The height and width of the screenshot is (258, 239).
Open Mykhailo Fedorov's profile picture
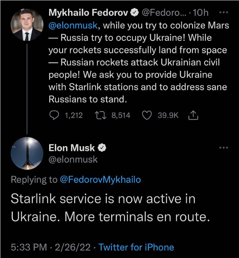pyautogui.click(x=26, y=24)
